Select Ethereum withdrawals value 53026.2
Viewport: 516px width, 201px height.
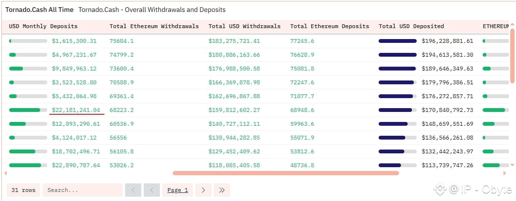(x=122, y=165)
